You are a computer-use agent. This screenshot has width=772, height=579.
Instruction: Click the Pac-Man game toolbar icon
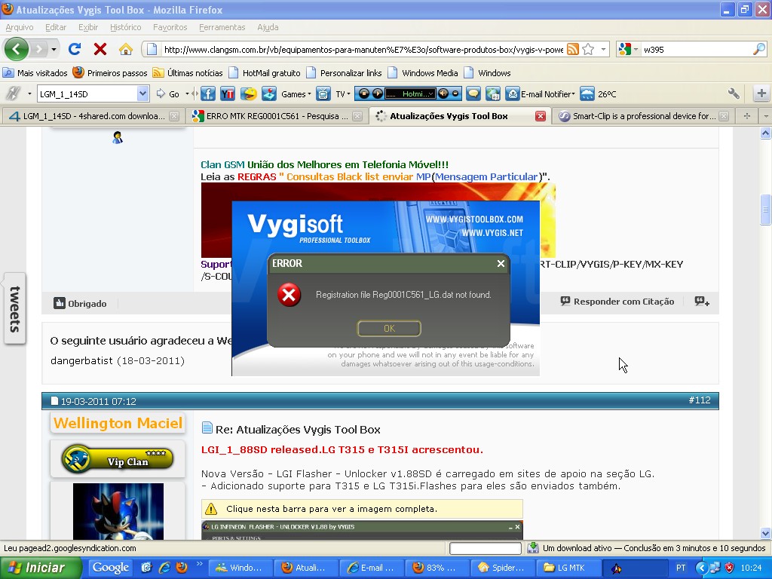(x=248, y=93)
